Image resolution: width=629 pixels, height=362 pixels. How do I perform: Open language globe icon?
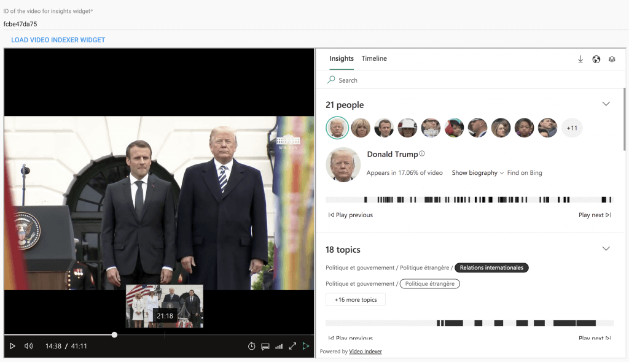pyautogui.click(x=596, y=60)
